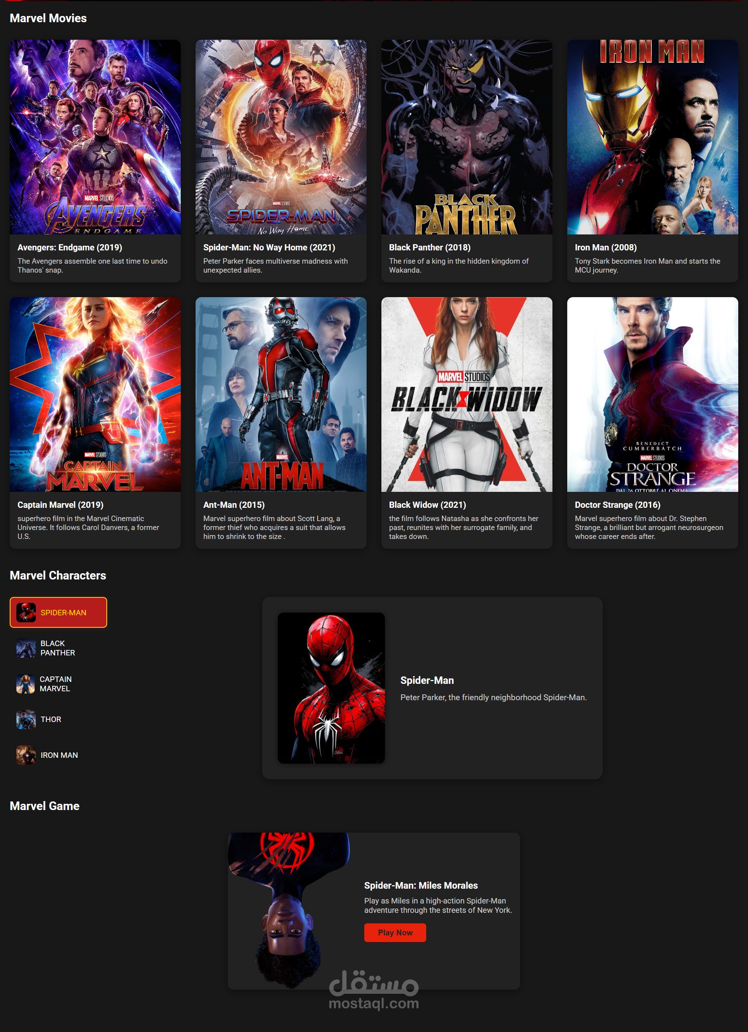
Task: Click the Peter Parker description text
Action: tap(494, 697)
